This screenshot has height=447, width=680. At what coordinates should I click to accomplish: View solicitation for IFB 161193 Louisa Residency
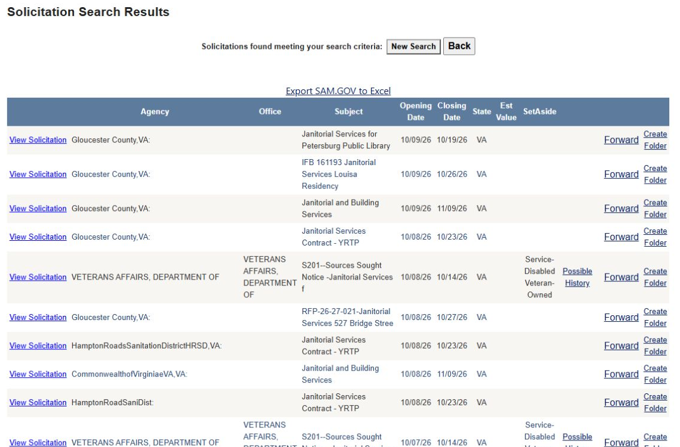pyautogui.click(x=38, y=174)
